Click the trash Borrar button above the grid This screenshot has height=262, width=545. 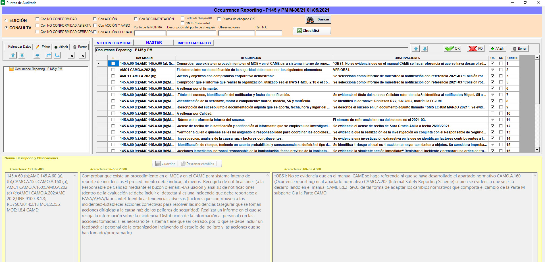point(520,49)
